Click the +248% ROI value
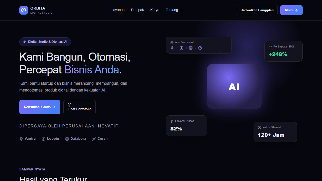 tap(278, 54)
